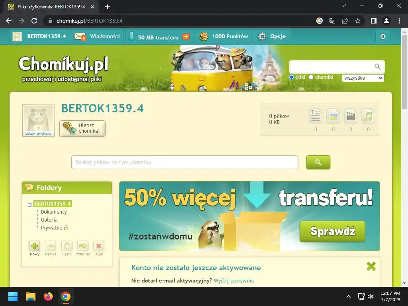Open a new browser tab
Screen dimensions: 408x306
click(x=108, y=7)
